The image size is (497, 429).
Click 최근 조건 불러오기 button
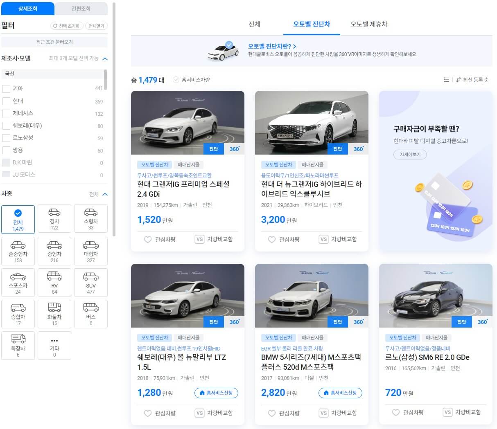[54, 42]
